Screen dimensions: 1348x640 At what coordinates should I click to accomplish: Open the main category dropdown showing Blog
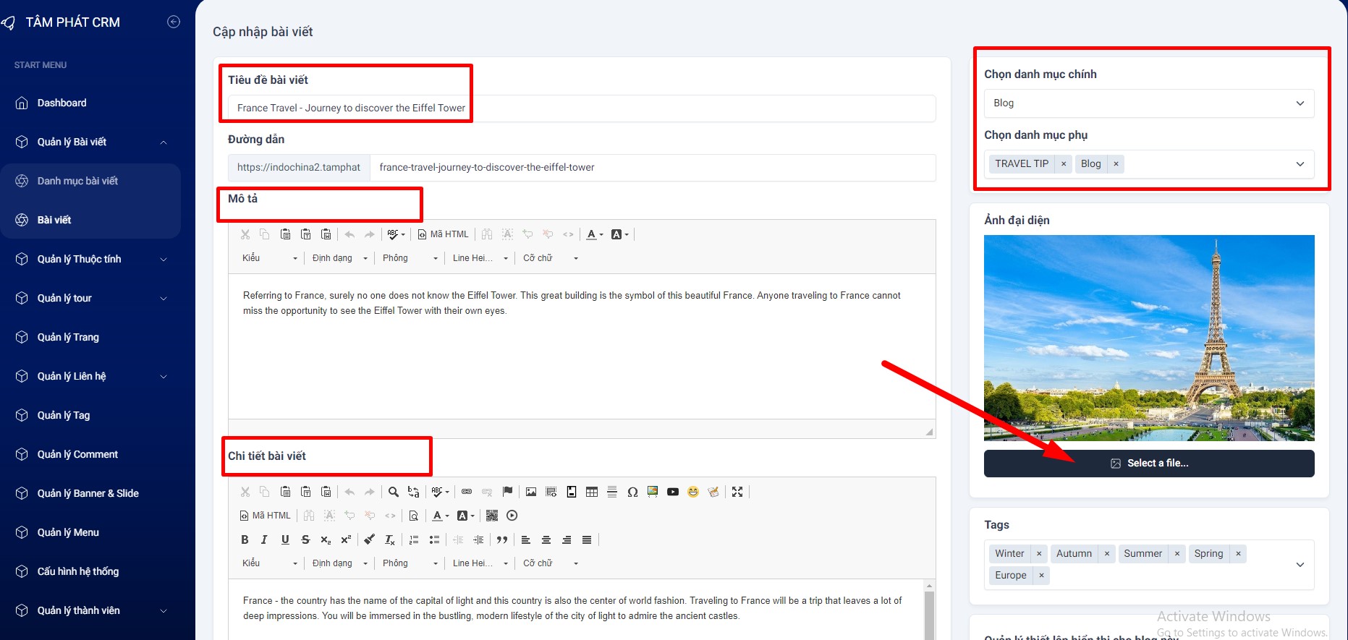point(1148,103)
